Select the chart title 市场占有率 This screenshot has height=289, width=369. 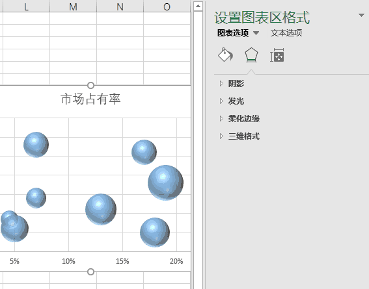(x=90, y=99)
